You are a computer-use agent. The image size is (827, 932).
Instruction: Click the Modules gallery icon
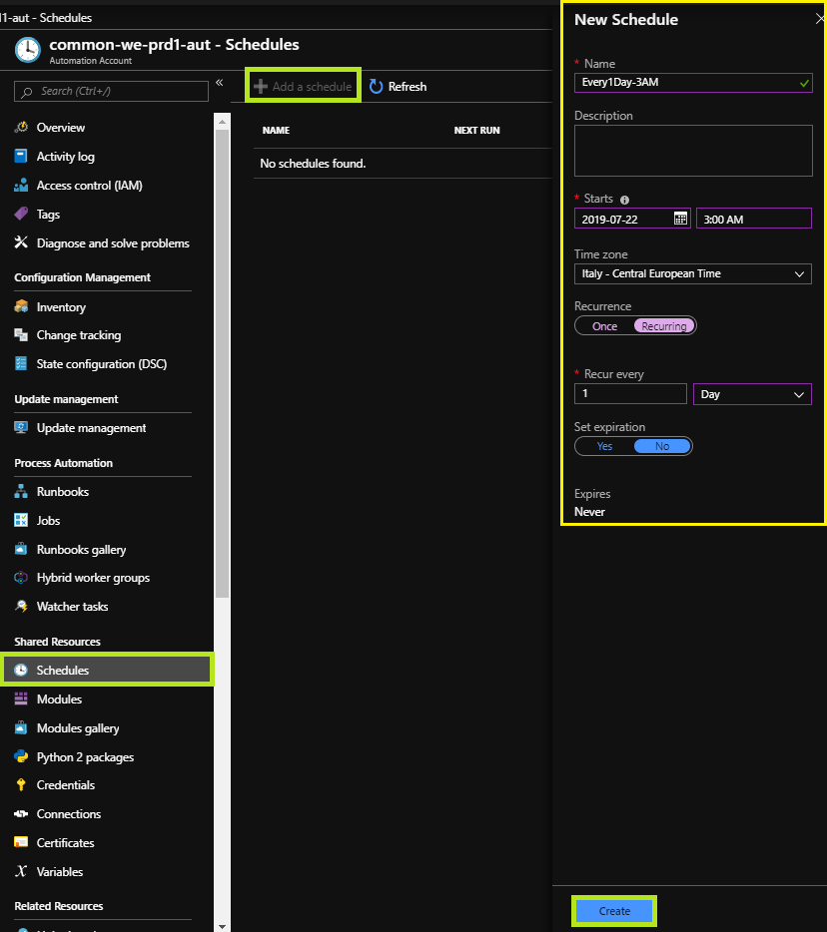(21, 728)
